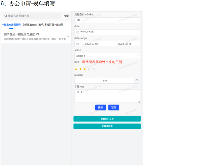Open the select 1 dropdown
212x166 pixels.
107,56
